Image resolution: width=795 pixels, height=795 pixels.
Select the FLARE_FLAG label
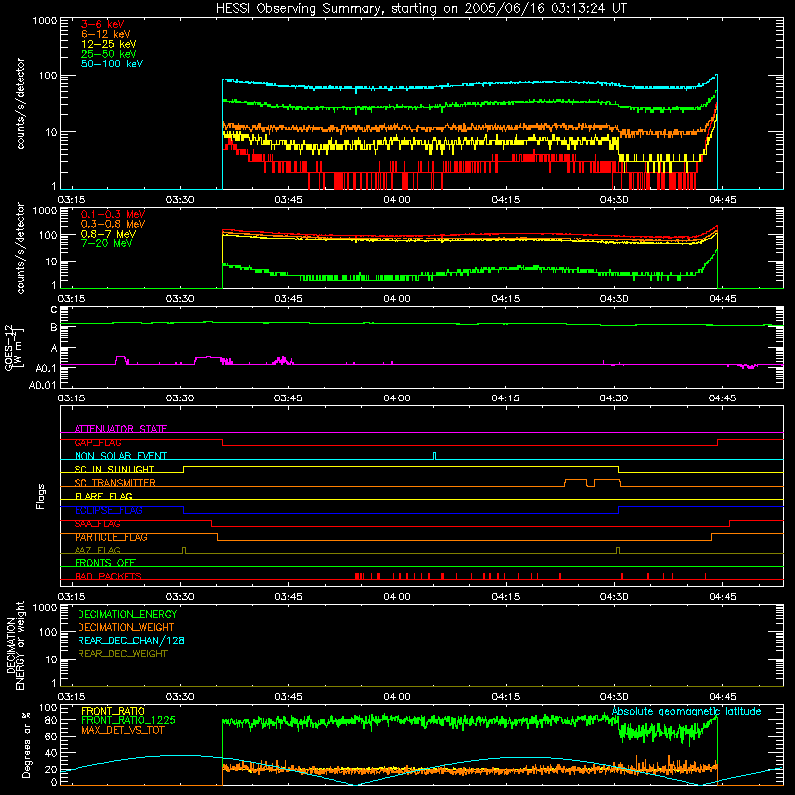(103, 496)
